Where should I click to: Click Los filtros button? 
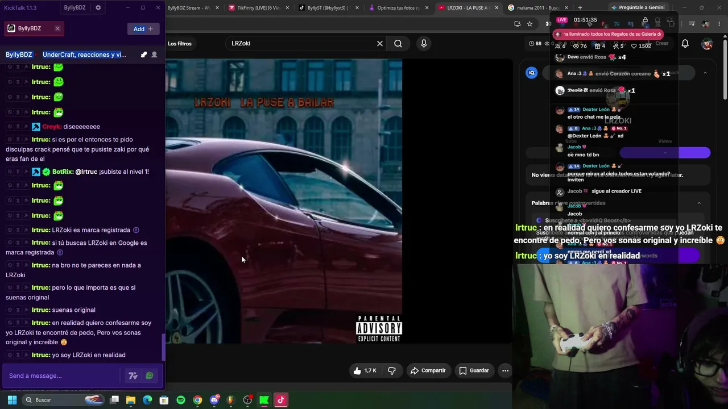(x=180, y=44)
